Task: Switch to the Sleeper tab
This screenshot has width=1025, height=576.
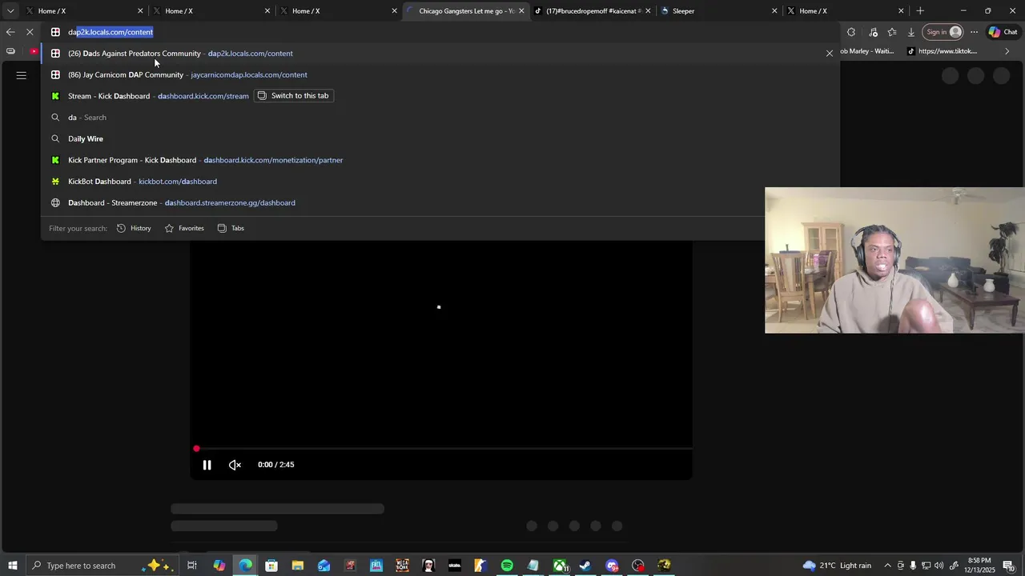Action: pyautogui.click(x=718, y=11)
